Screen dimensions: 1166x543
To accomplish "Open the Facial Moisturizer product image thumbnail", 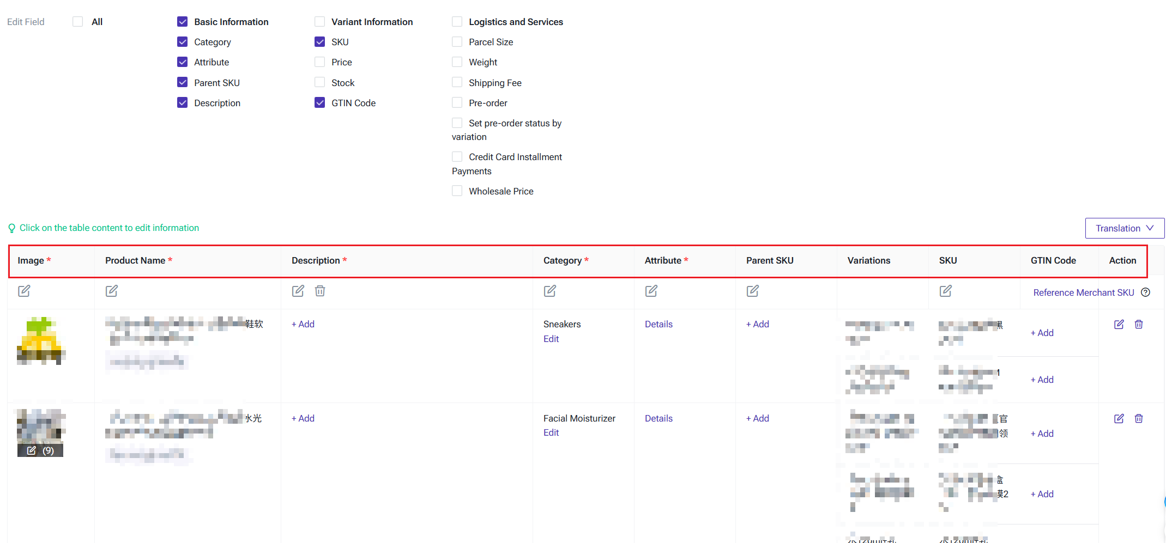I will point(41,426).
